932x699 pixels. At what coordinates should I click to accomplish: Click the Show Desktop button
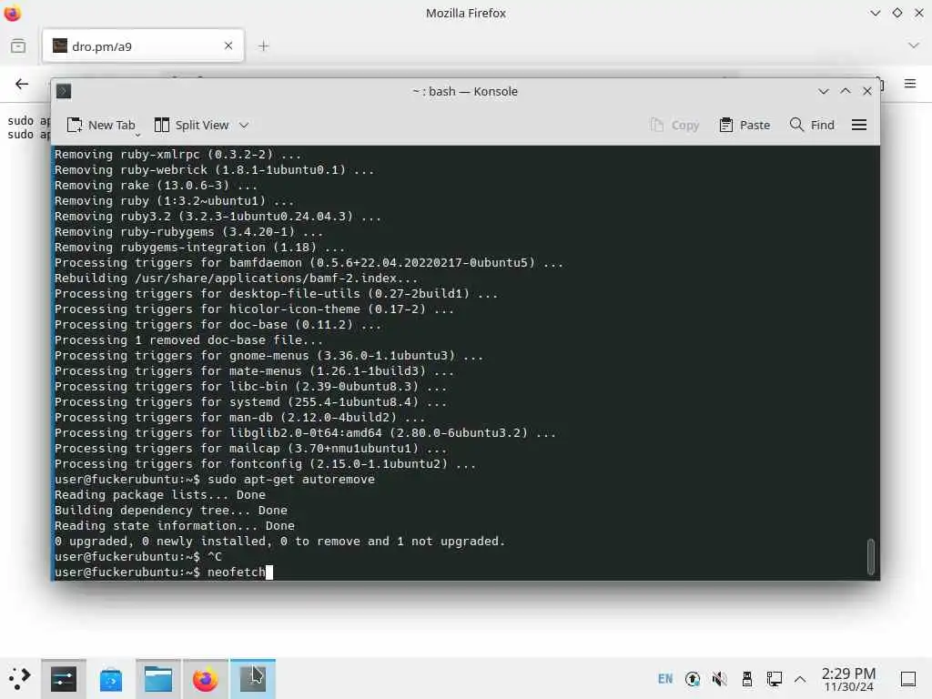(x=908, y=679)
